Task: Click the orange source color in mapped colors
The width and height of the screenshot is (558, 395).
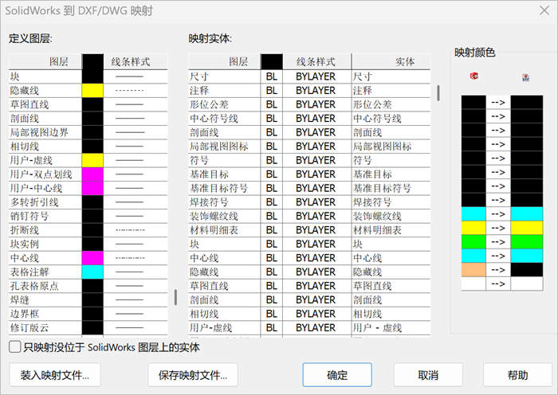Action: [x=474, y=270]
